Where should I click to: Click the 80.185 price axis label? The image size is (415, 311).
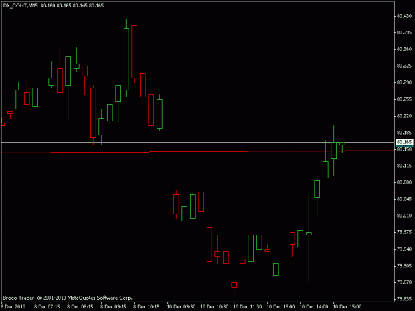tap(404, 133)
